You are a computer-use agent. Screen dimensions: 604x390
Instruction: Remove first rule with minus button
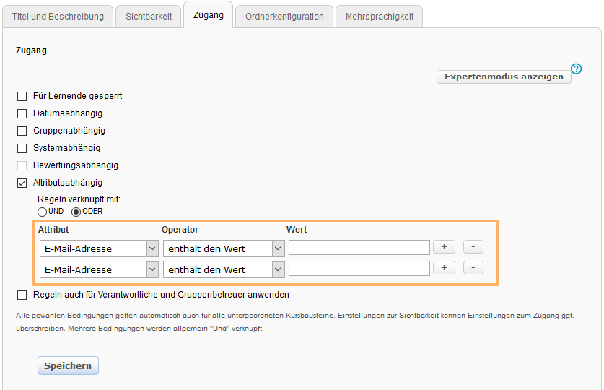click(473, 247)
